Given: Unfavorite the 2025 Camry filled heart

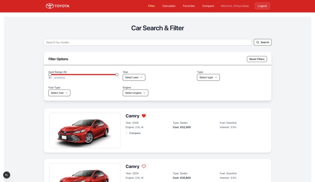Looking at the screenshot, I should point(144,116).
